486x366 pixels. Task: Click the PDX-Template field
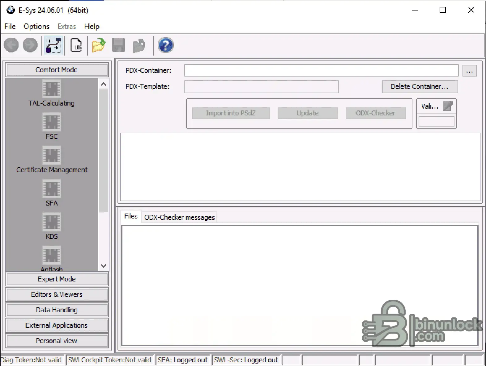[262, 87]
